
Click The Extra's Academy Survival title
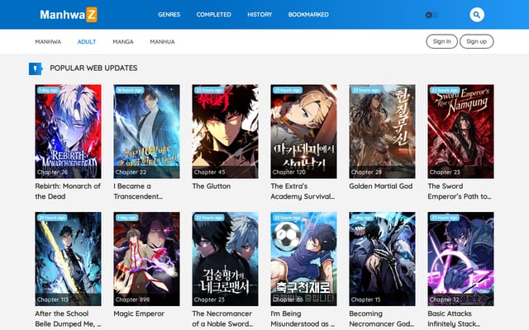303,191
